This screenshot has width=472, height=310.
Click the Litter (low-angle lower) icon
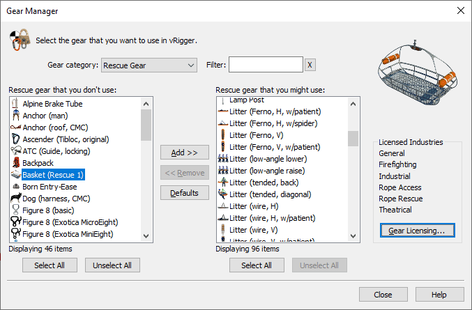click(x=222, y=159)
